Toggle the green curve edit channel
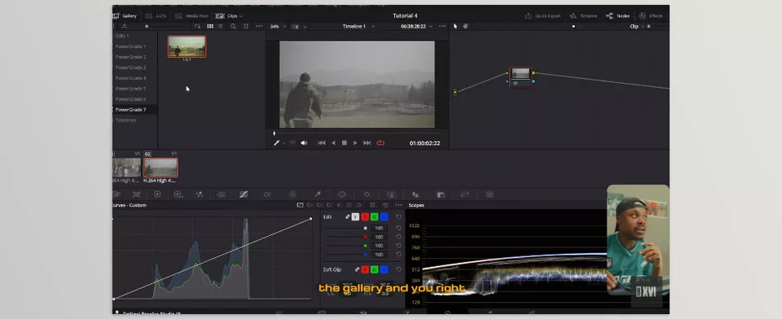782x319 pixels. 374,216
